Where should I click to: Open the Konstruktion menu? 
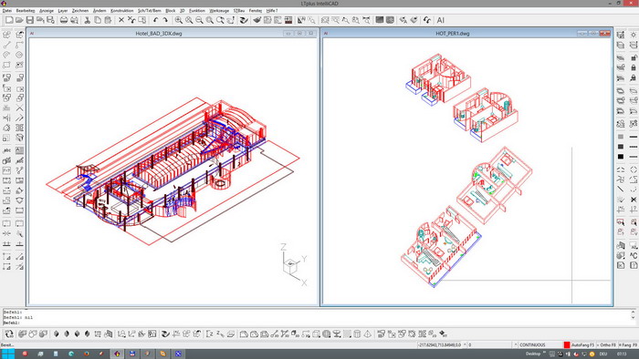coord(121,11)
